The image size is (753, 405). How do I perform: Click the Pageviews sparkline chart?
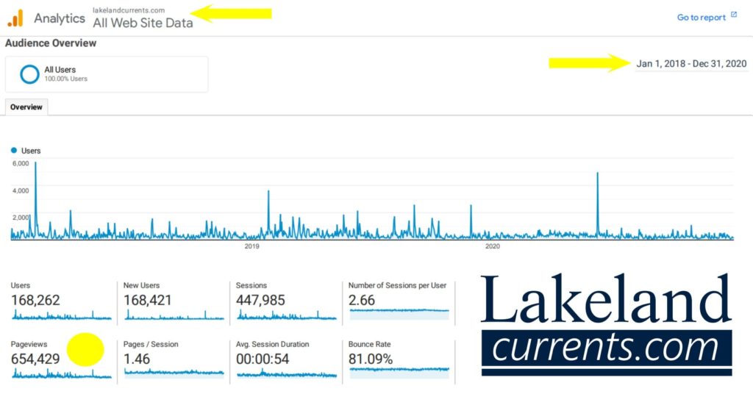[61, 373]
